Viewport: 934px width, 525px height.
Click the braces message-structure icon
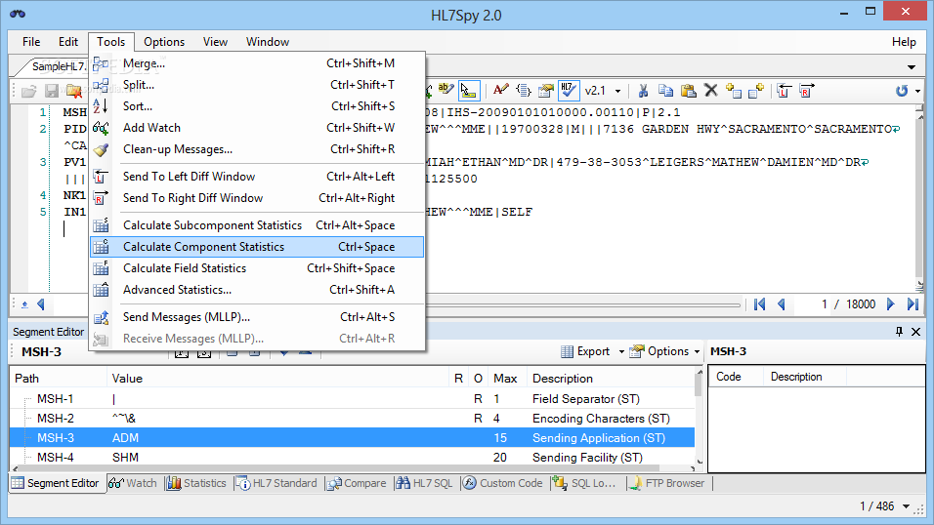tap(523, 91)
